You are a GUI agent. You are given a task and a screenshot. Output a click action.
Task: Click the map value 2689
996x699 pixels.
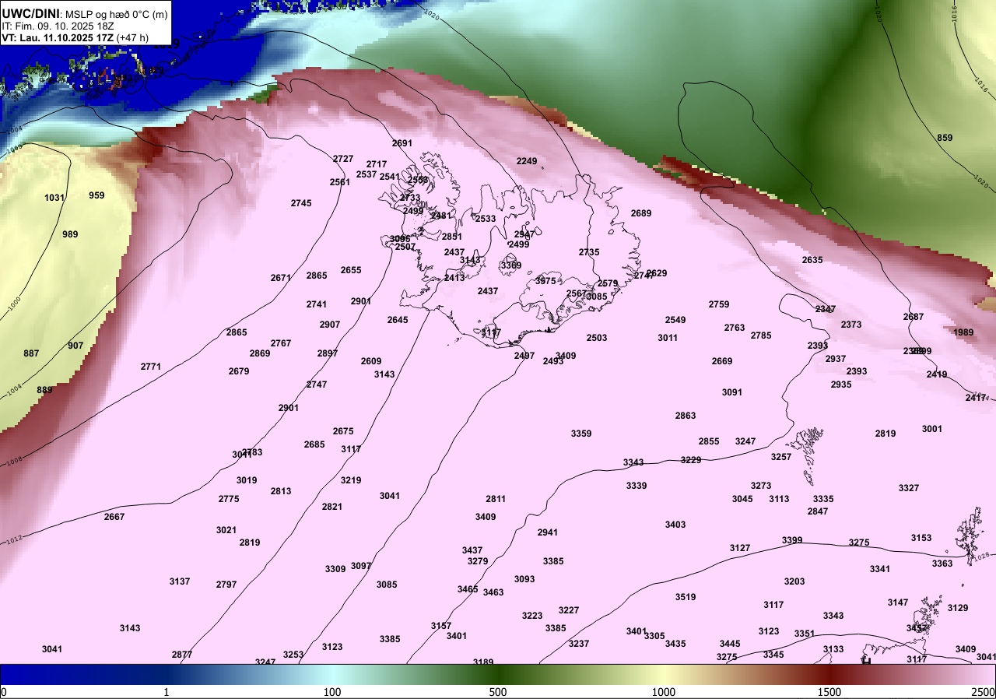click(x=641, y=213)
